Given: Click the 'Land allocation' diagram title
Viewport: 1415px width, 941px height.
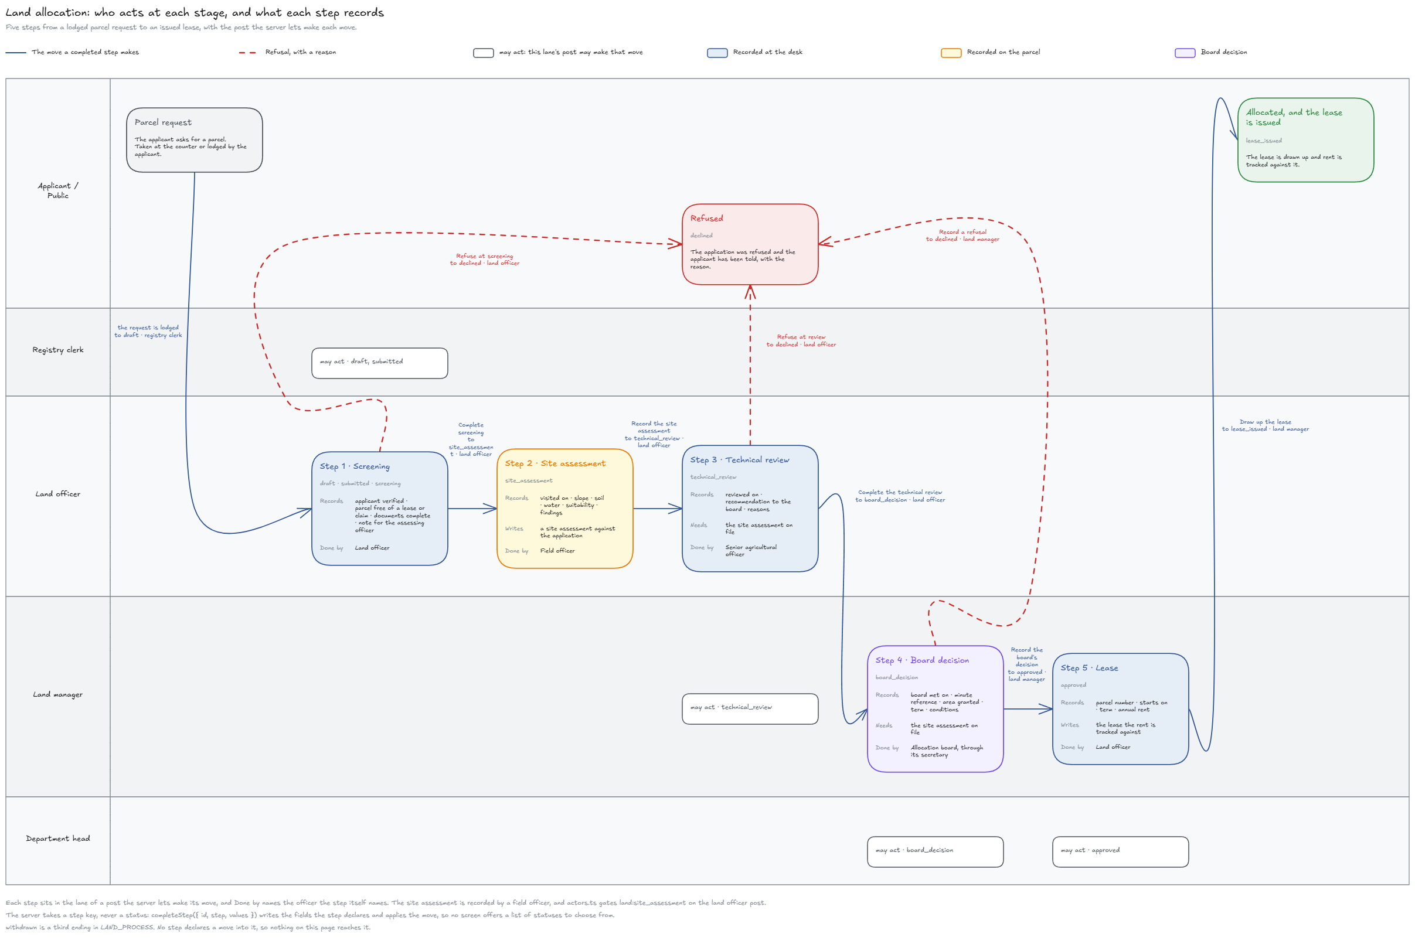Looking at the screenshot, I should 195,13.
